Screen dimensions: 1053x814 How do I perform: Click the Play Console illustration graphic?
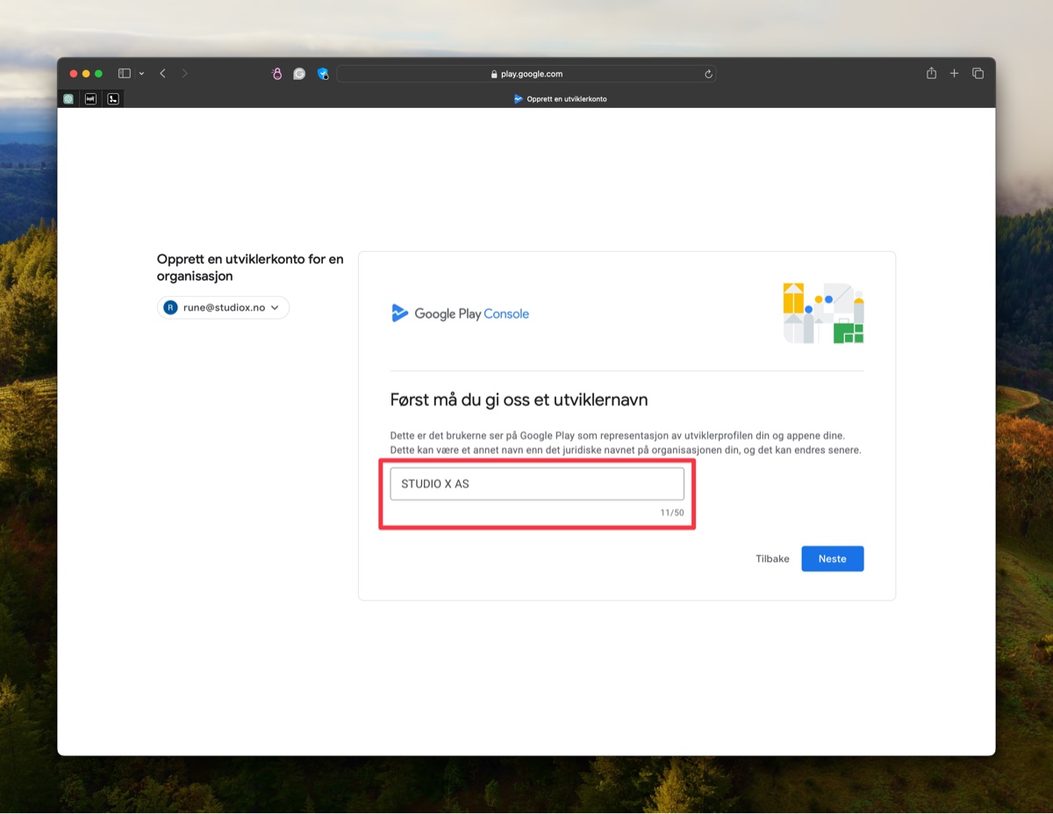[823, 313]
